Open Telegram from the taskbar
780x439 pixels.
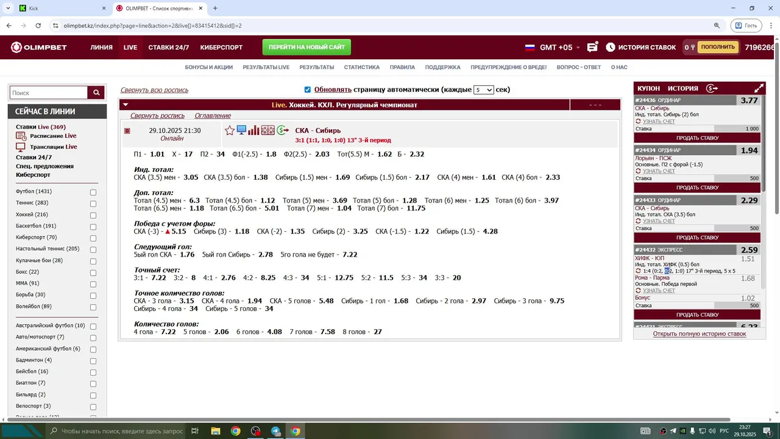pyautogui.click(x=275, y=431)
